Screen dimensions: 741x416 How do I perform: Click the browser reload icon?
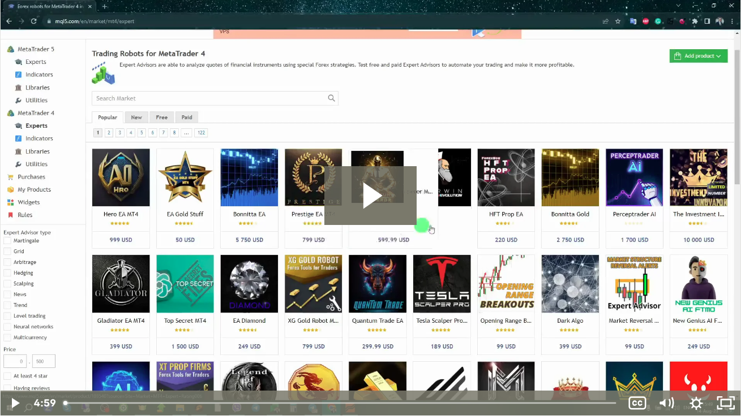[x=34, y=21]
